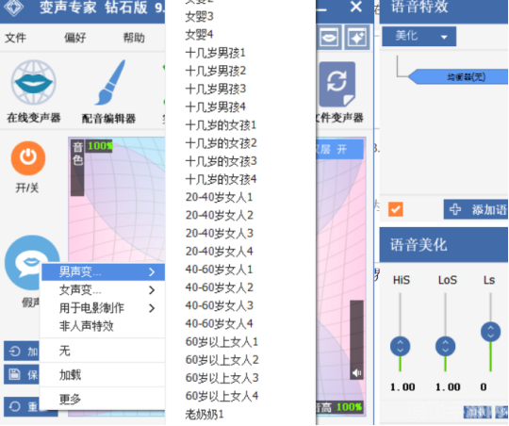
Task: Click the reset circular arrow icon button
Action: point(15,406)
